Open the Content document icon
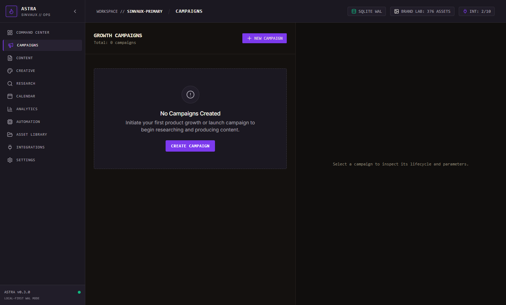The width and height of the screenshot is (506, 305). pos(10,58)
